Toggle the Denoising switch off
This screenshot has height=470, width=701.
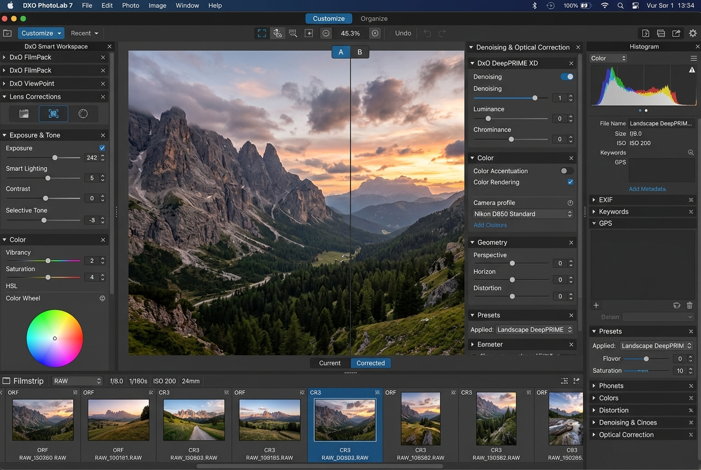point(567,77)
